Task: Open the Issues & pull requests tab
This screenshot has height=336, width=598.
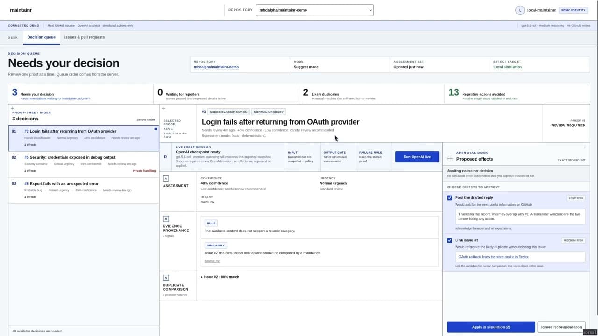Action: pos(85,37)
